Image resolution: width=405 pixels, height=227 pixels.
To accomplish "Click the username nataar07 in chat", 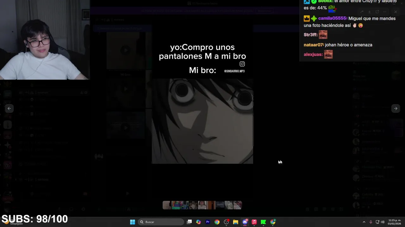I will coord(314,45).
